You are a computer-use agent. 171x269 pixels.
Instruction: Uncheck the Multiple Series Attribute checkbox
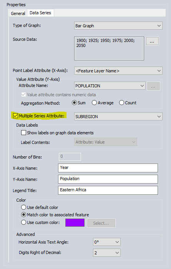pyautogui.click(x=16, y=116)
